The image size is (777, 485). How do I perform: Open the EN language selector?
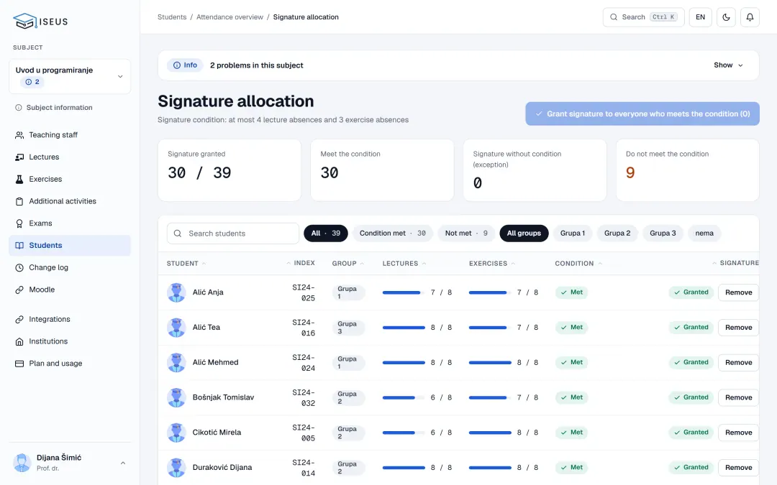tap(700, 17)
